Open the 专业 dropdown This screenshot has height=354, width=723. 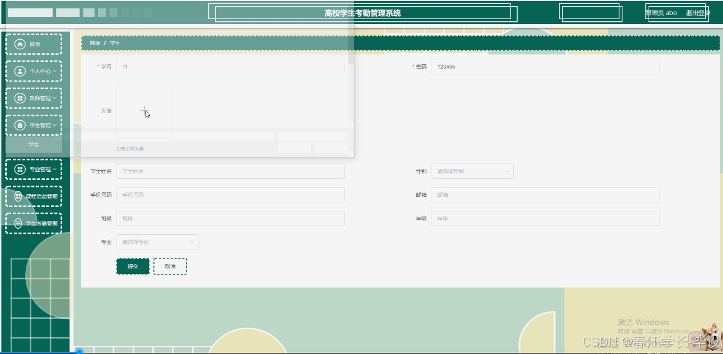tap(157, 242)
